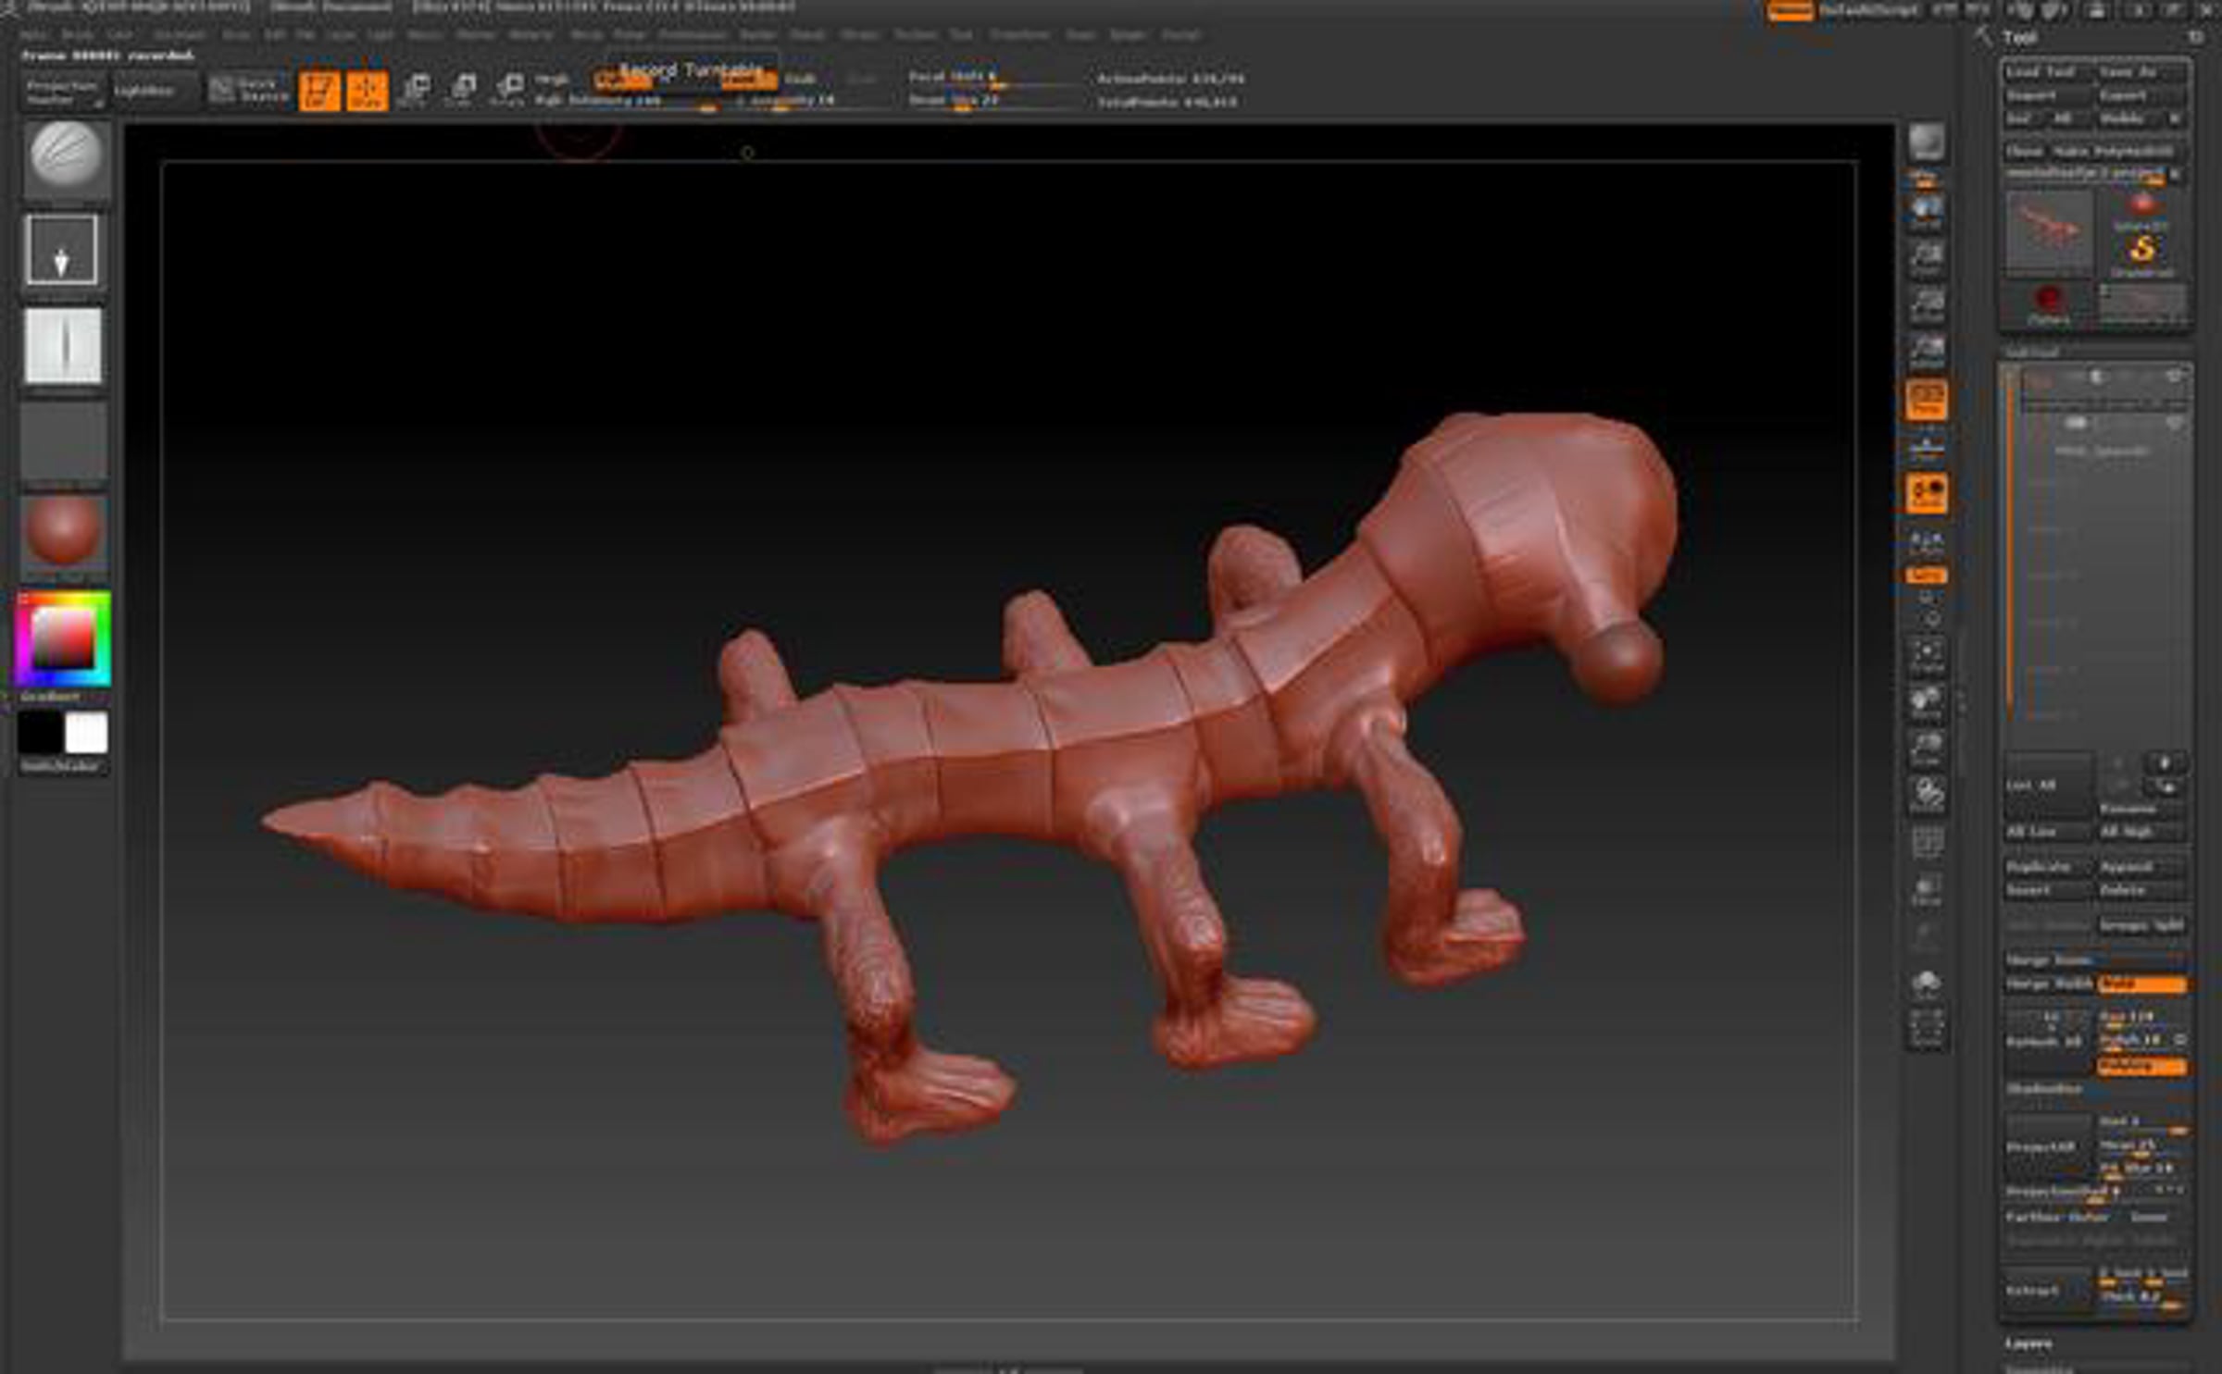Select the Scale transform icon in top shelf

point(461,90)
